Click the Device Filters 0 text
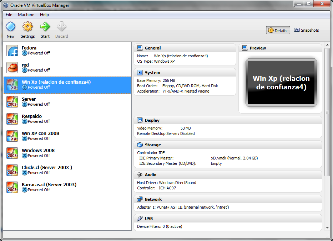The height and width of the screenshot is (241, 333). [x=160, y=227]
